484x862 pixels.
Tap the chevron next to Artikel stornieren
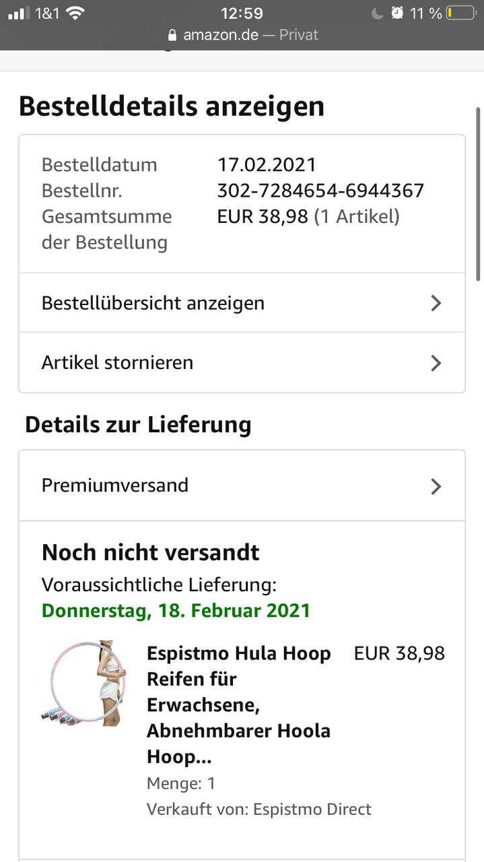click(x=436, y=363)
